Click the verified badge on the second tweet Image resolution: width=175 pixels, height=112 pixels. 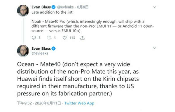coord(53,49)
